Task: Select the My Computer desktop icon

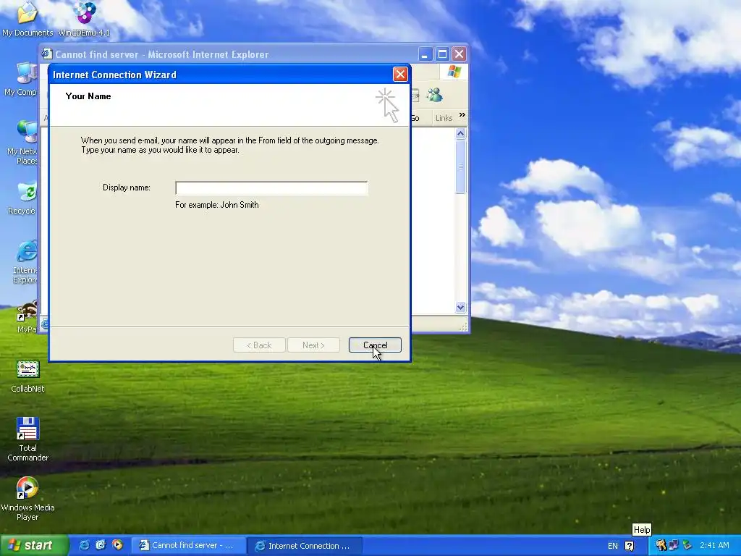Action: 22,80
